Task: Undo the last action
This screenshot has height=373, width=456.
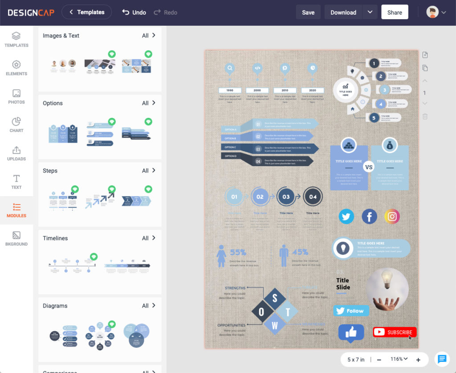Action: 134,12
